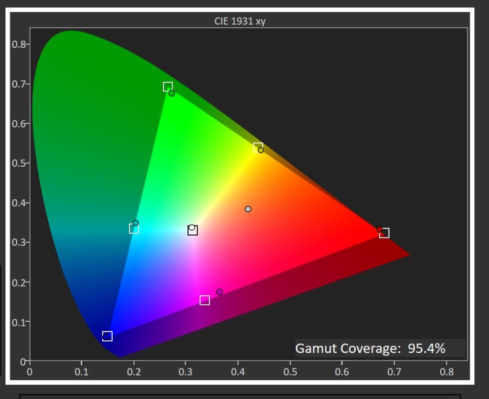Click the 0 label on the horizontal axis
The width and height of the screenshot is (489, 399).
pyautogui.click(x=30, y=371)
